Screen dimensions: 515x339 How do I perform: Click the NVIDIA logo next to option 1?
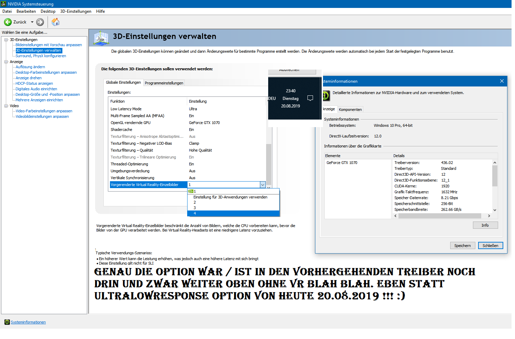click(x=191, y=191)
